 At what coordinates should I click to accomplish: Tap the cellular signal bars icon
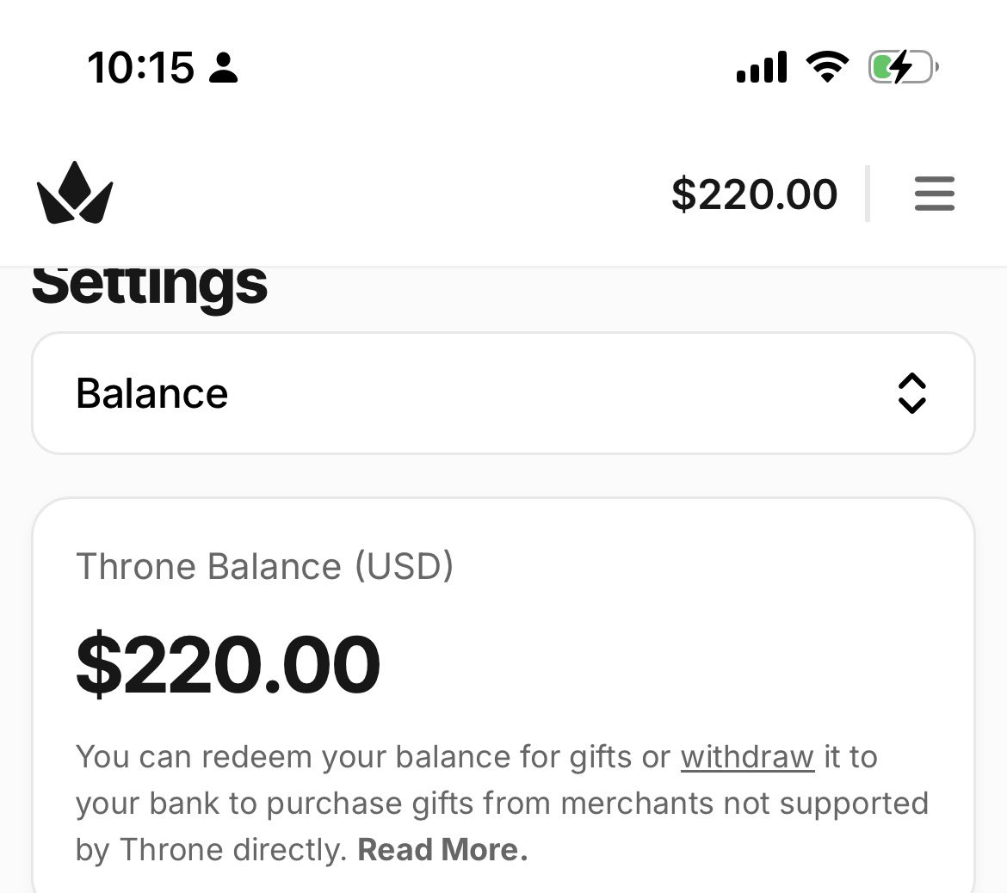tap(762, 67)
